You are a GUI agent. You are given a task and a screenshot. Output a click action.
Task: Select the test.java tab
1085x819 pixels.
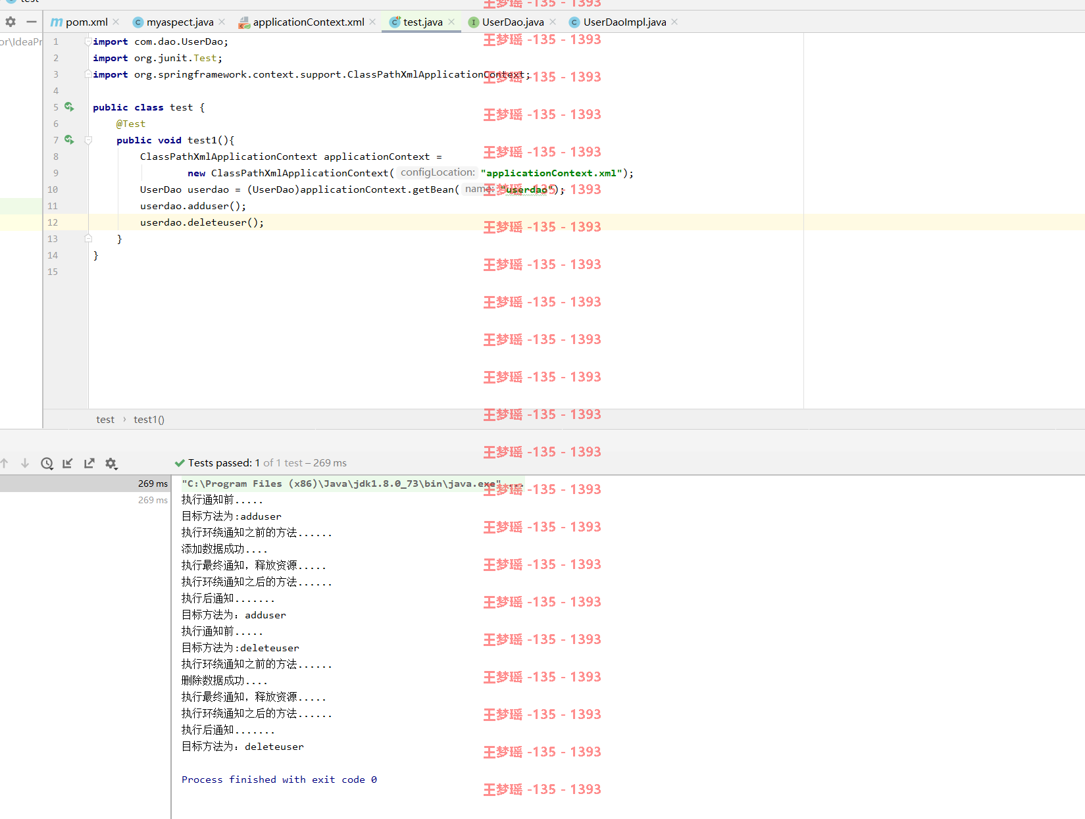pyautogui.click(x=422, y=22)
